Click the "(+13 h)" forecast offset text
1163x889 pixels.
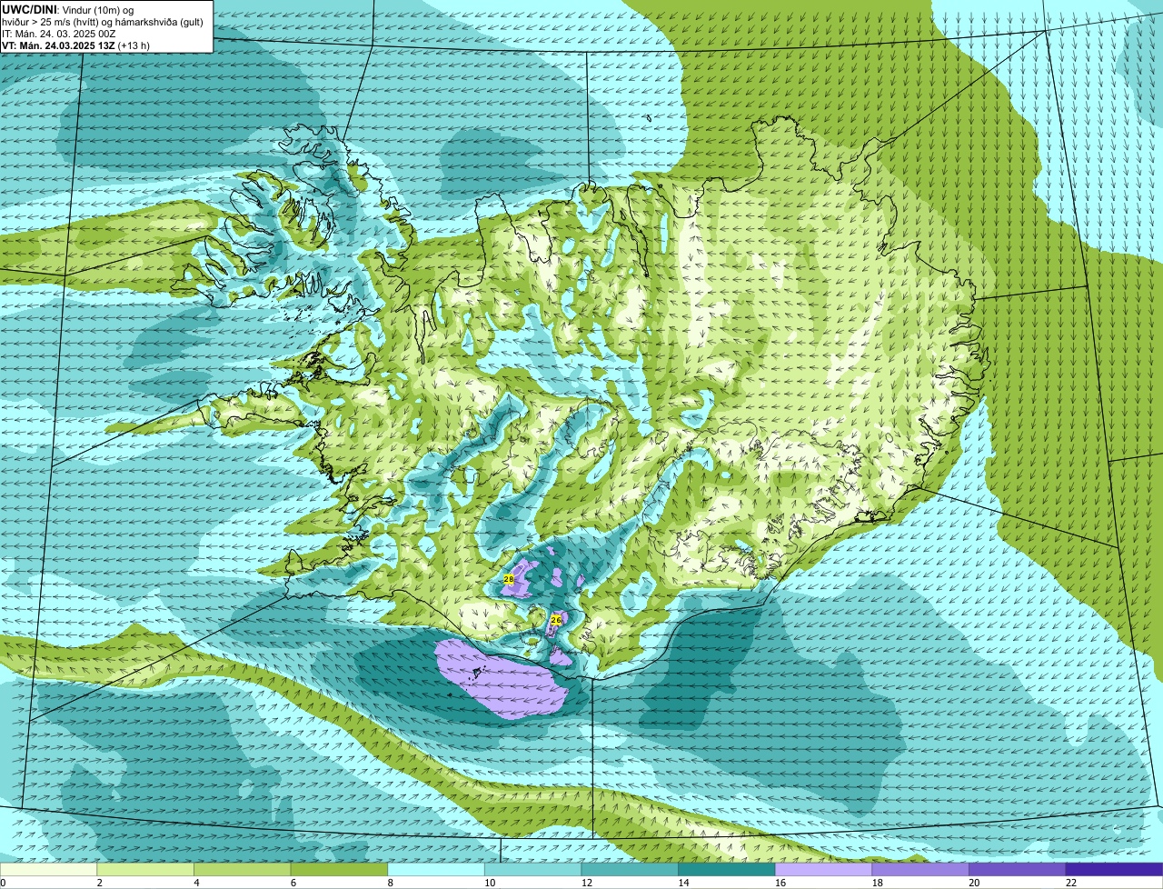click(134, 45)
